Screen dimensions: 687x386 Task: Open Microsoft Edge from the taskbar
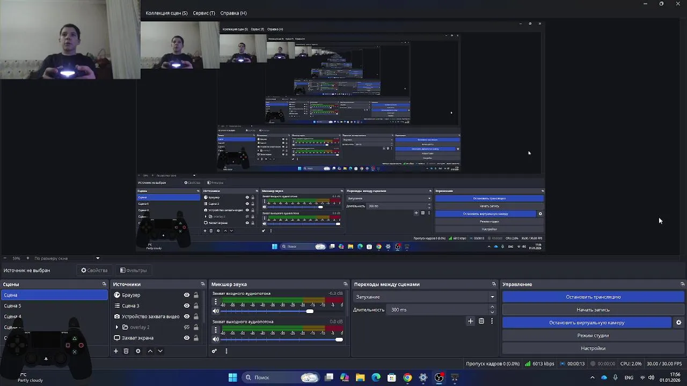(376, 377)
